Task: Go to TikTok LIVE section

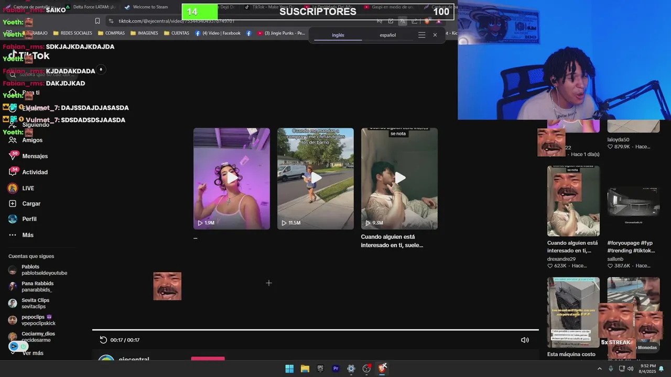Action: 21,188
